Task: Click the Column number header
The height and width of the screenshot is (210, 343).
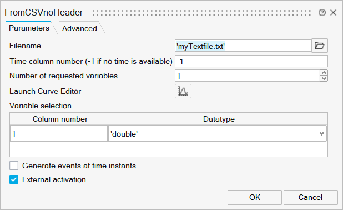Action: (x=59, y=119)
